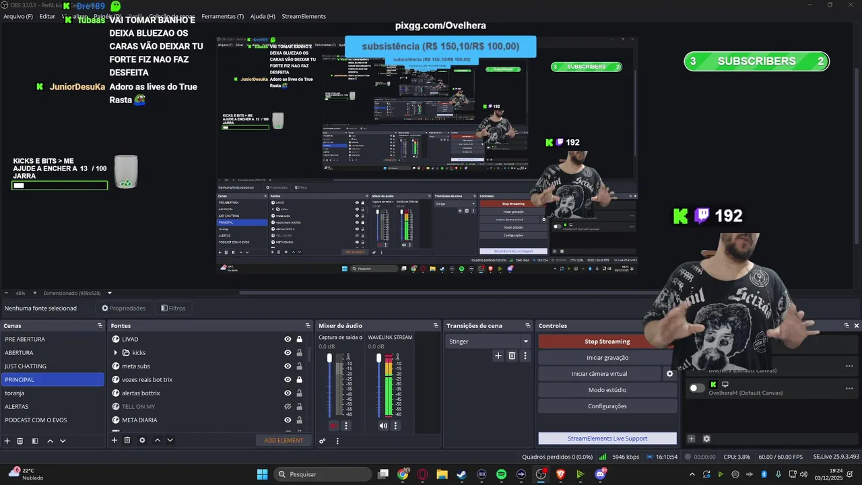Open the Arquivo (F) menu
The width and height of the screenshot is (862, 485).
18,16
